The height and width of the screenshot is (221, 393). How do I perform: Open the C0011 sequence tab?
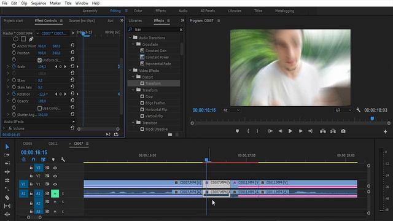pyautogui.click(x=53, y=144)
